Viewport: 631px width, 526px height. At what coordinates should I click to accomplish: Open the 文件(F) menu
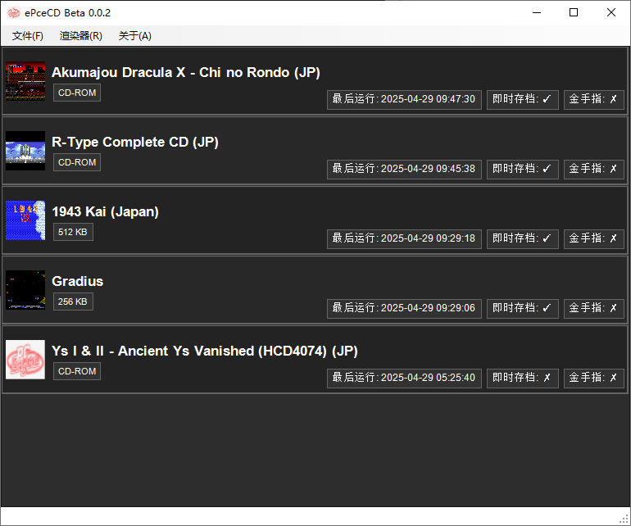[x=27, y=36]
